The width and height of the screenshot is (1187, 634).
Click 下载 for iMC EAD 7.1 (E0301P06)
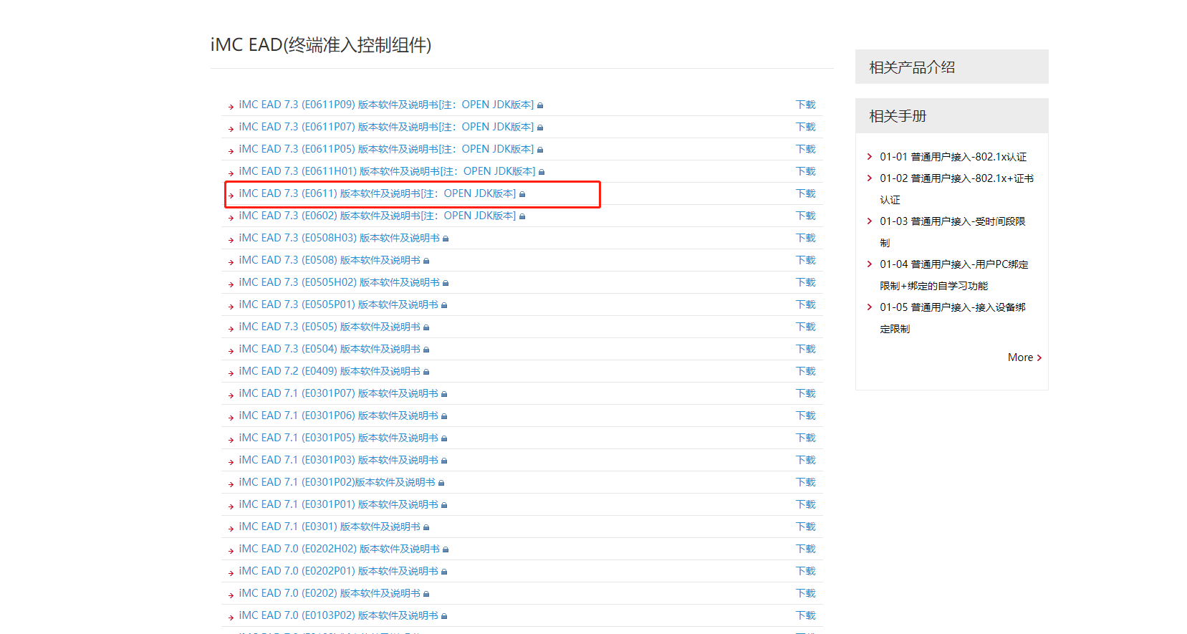click(806, 416)
